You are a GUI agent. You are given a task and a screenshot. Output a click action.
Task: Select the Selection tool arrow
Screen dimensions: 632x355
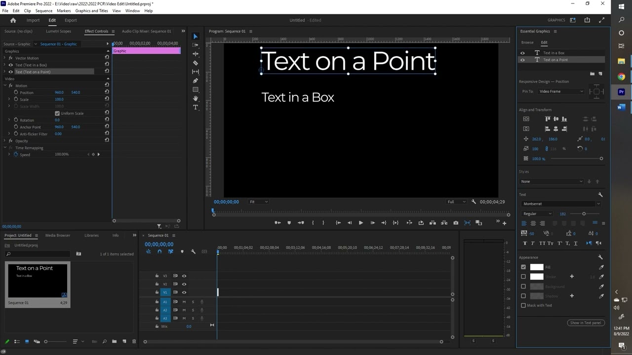(x=196, y=36)
